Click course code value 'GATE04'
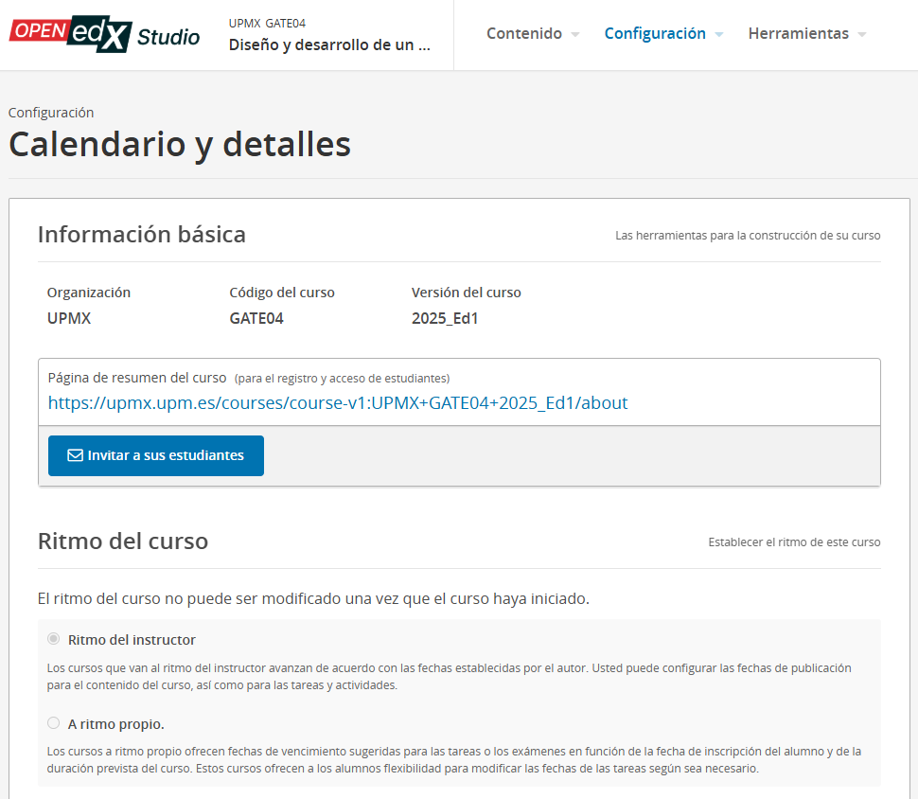 [x=256, y=319]
